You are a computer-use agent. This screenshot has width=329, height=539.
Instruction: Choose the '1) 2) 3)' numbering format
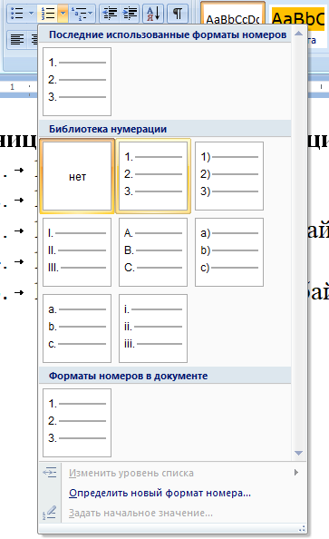[x=229, y=176]
